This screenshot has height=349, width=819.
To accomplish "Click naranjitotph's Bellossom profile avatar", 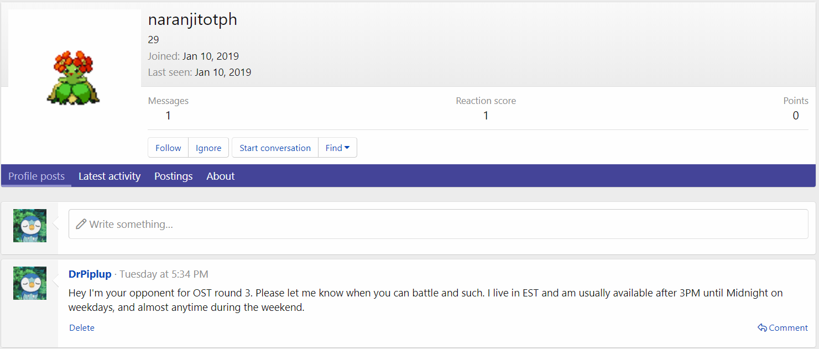I will pos(74,77).
